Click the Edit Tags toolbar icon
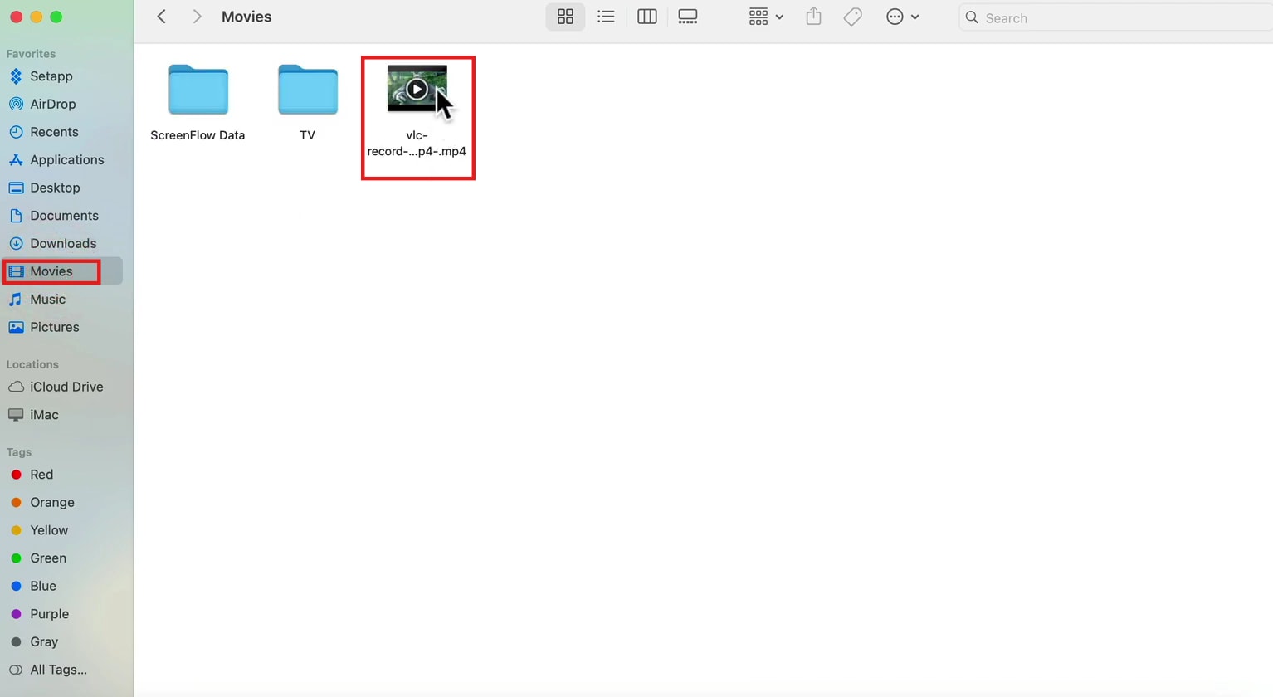Screen dimensions: 1273x697 [852, 17]
